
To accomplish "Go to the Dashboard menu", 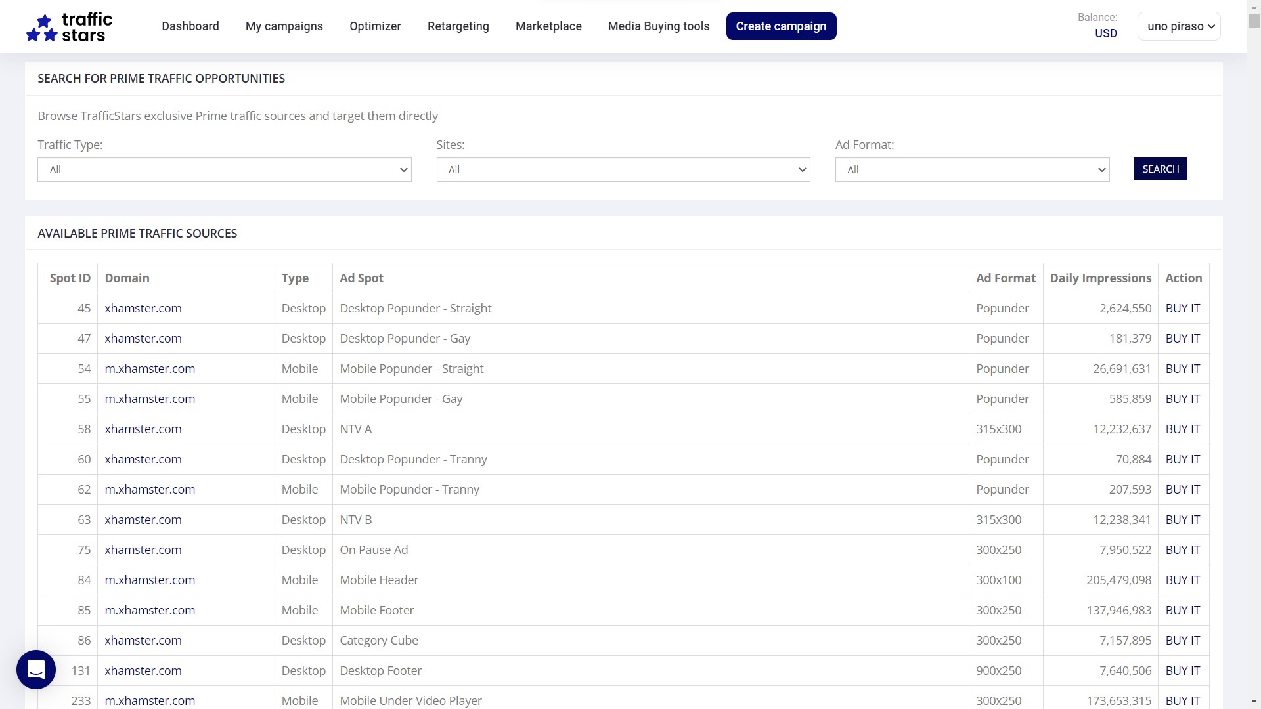I will point(190,26).
